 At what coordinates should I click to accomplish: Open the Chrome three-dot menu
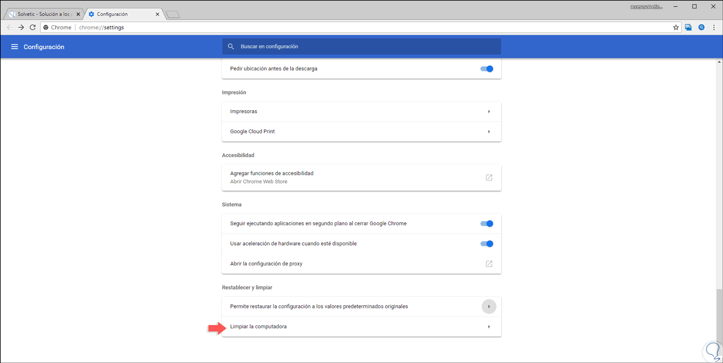click(x=714, y=28)
